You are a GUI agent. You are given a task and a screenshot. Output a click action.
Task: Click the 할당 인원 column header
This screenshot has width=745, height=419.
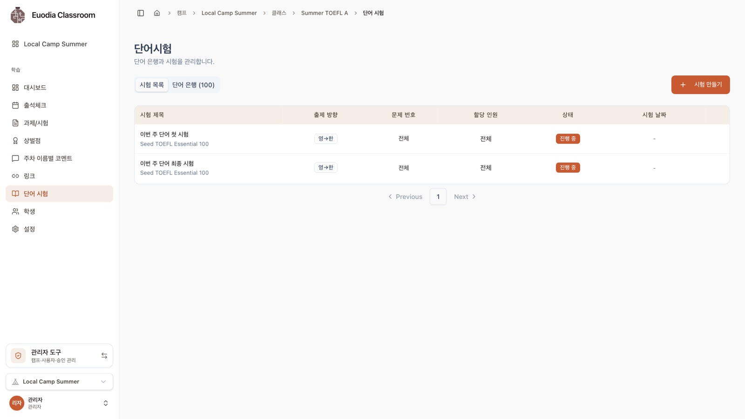pos(486,115)
